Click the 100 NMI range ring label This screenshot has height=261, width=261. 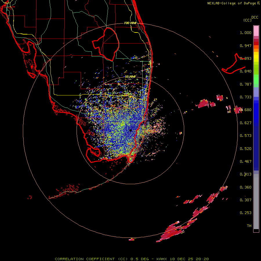point(130,23)
